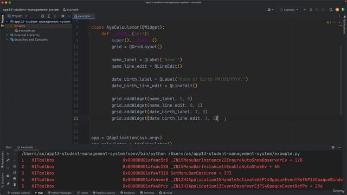Toggle soft-wrap icon in Run console
Viewport: 347px width, 195px height.
(x=15, y=166)
